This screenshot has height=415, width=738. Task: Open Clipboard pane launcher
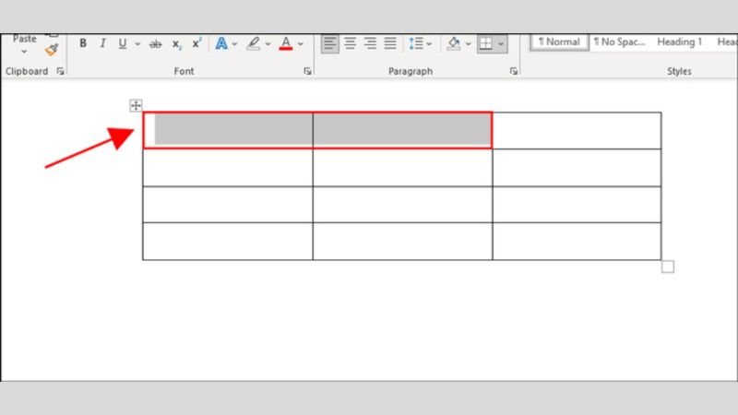point(60,71)
